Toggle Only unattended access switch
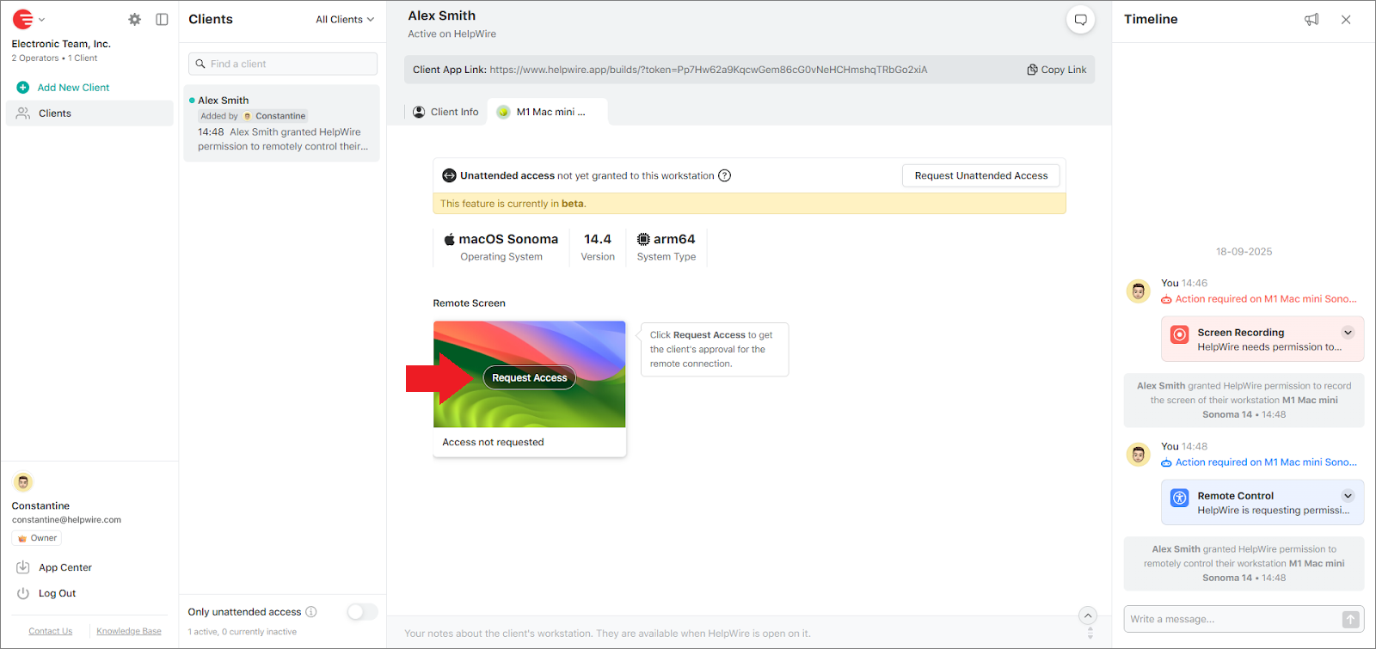This screenshot has height=649, width=1376. click(362, 612)
